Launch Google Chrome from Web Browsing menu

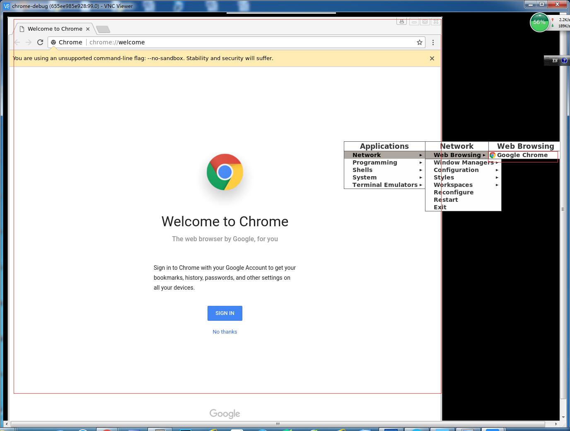point(522,155)
